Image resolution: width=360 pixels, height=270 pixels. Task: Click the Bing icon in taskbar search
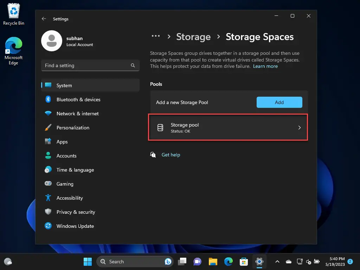(x=168, y=262)
